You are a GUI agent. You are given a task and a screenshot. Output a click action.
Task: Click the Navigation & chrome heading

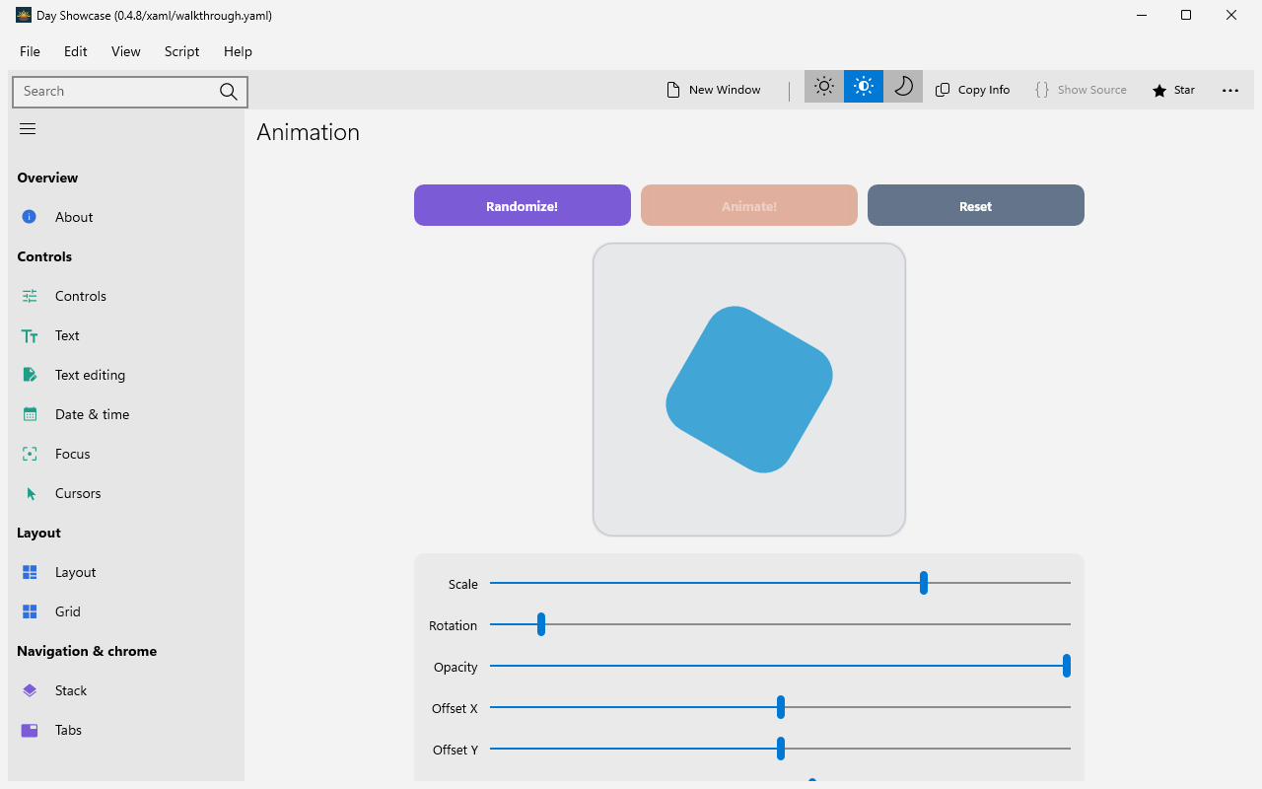click(x=87, y=651)
